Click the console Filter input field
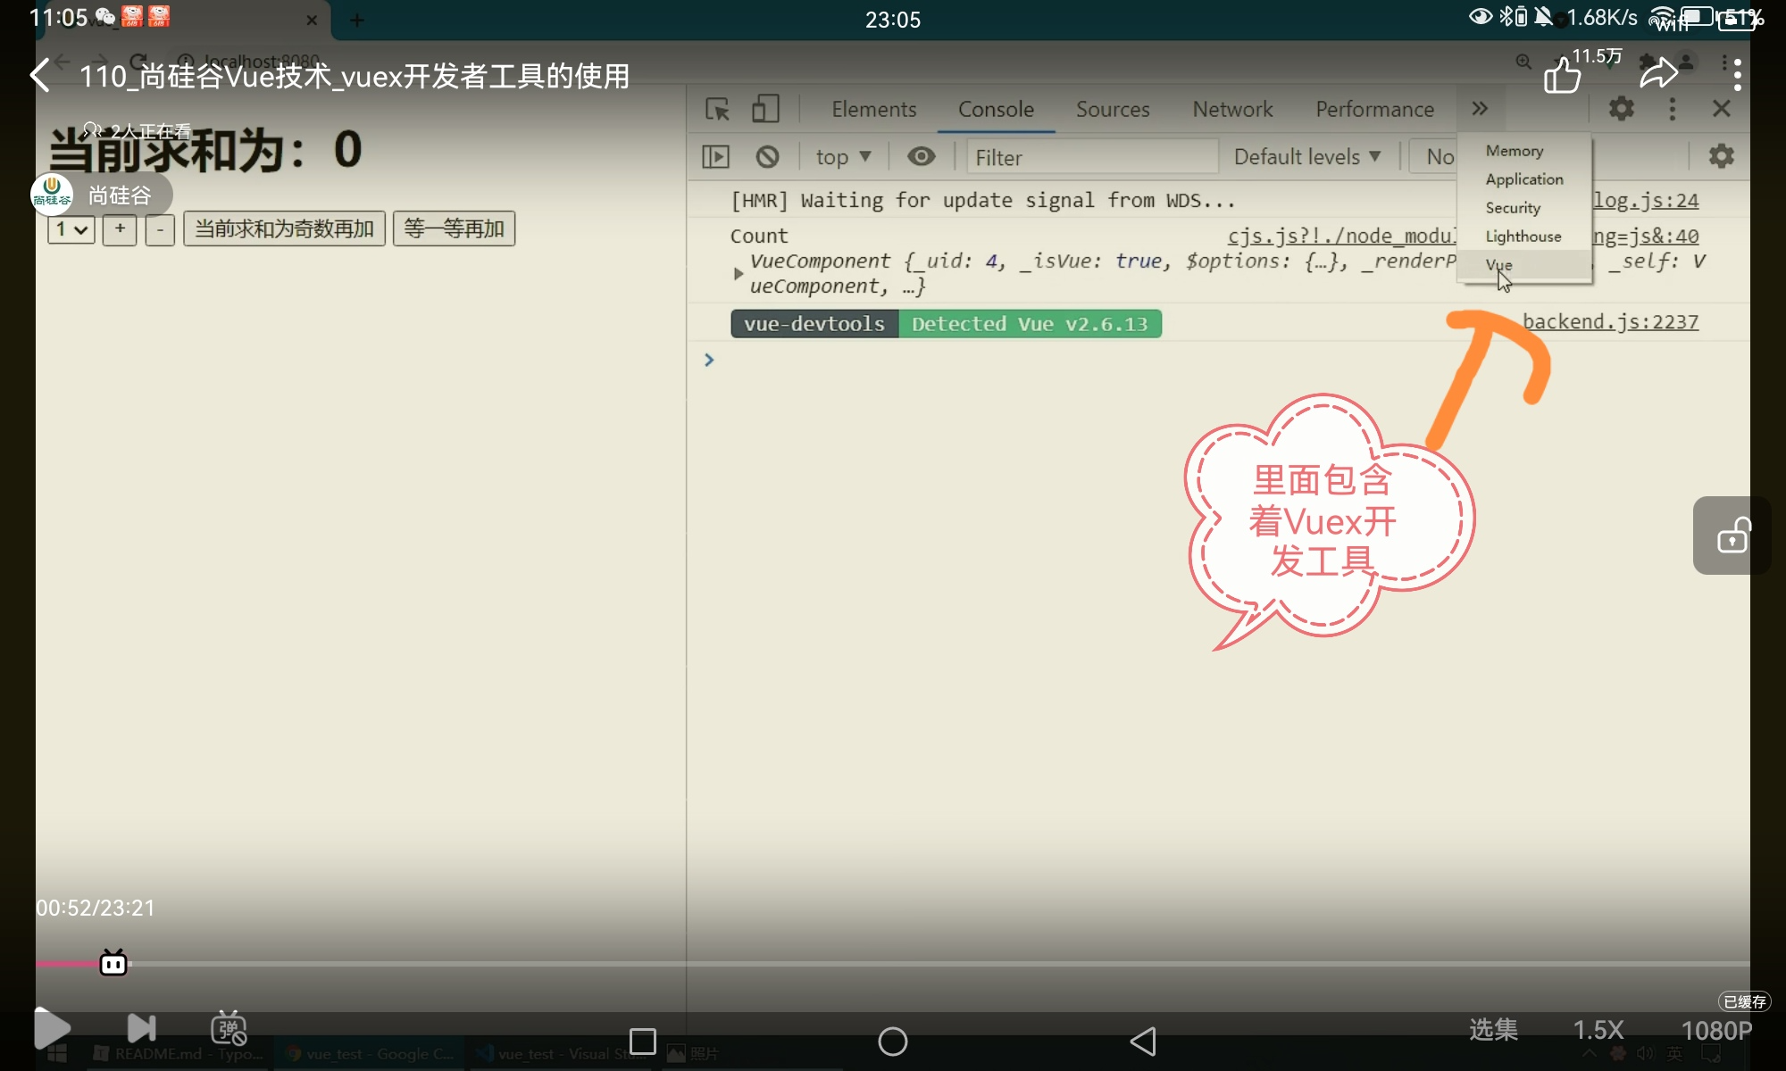Image resolution: width=1786 pixels, height=1071 pixels. tap(1091, 157)
